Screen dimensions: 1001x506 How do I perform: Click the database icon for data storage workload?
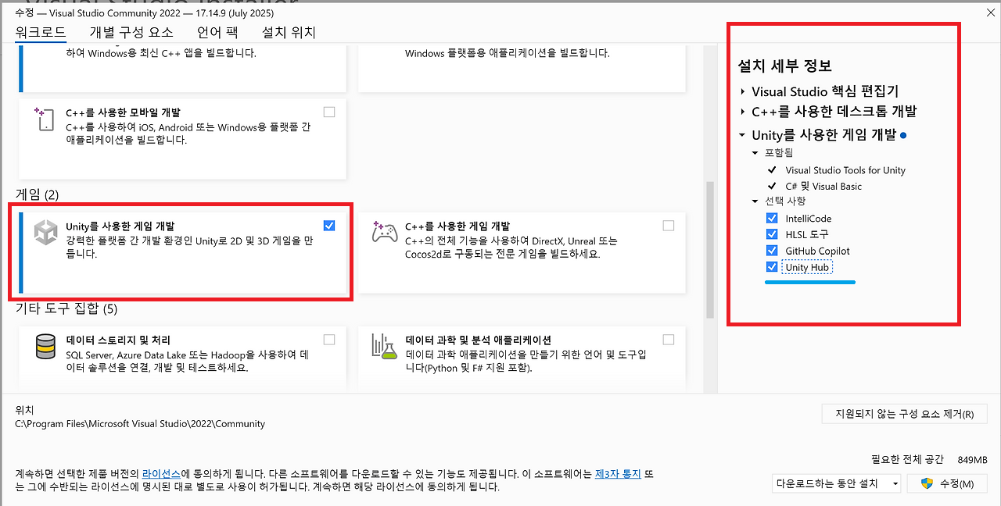tap(46, 347)
